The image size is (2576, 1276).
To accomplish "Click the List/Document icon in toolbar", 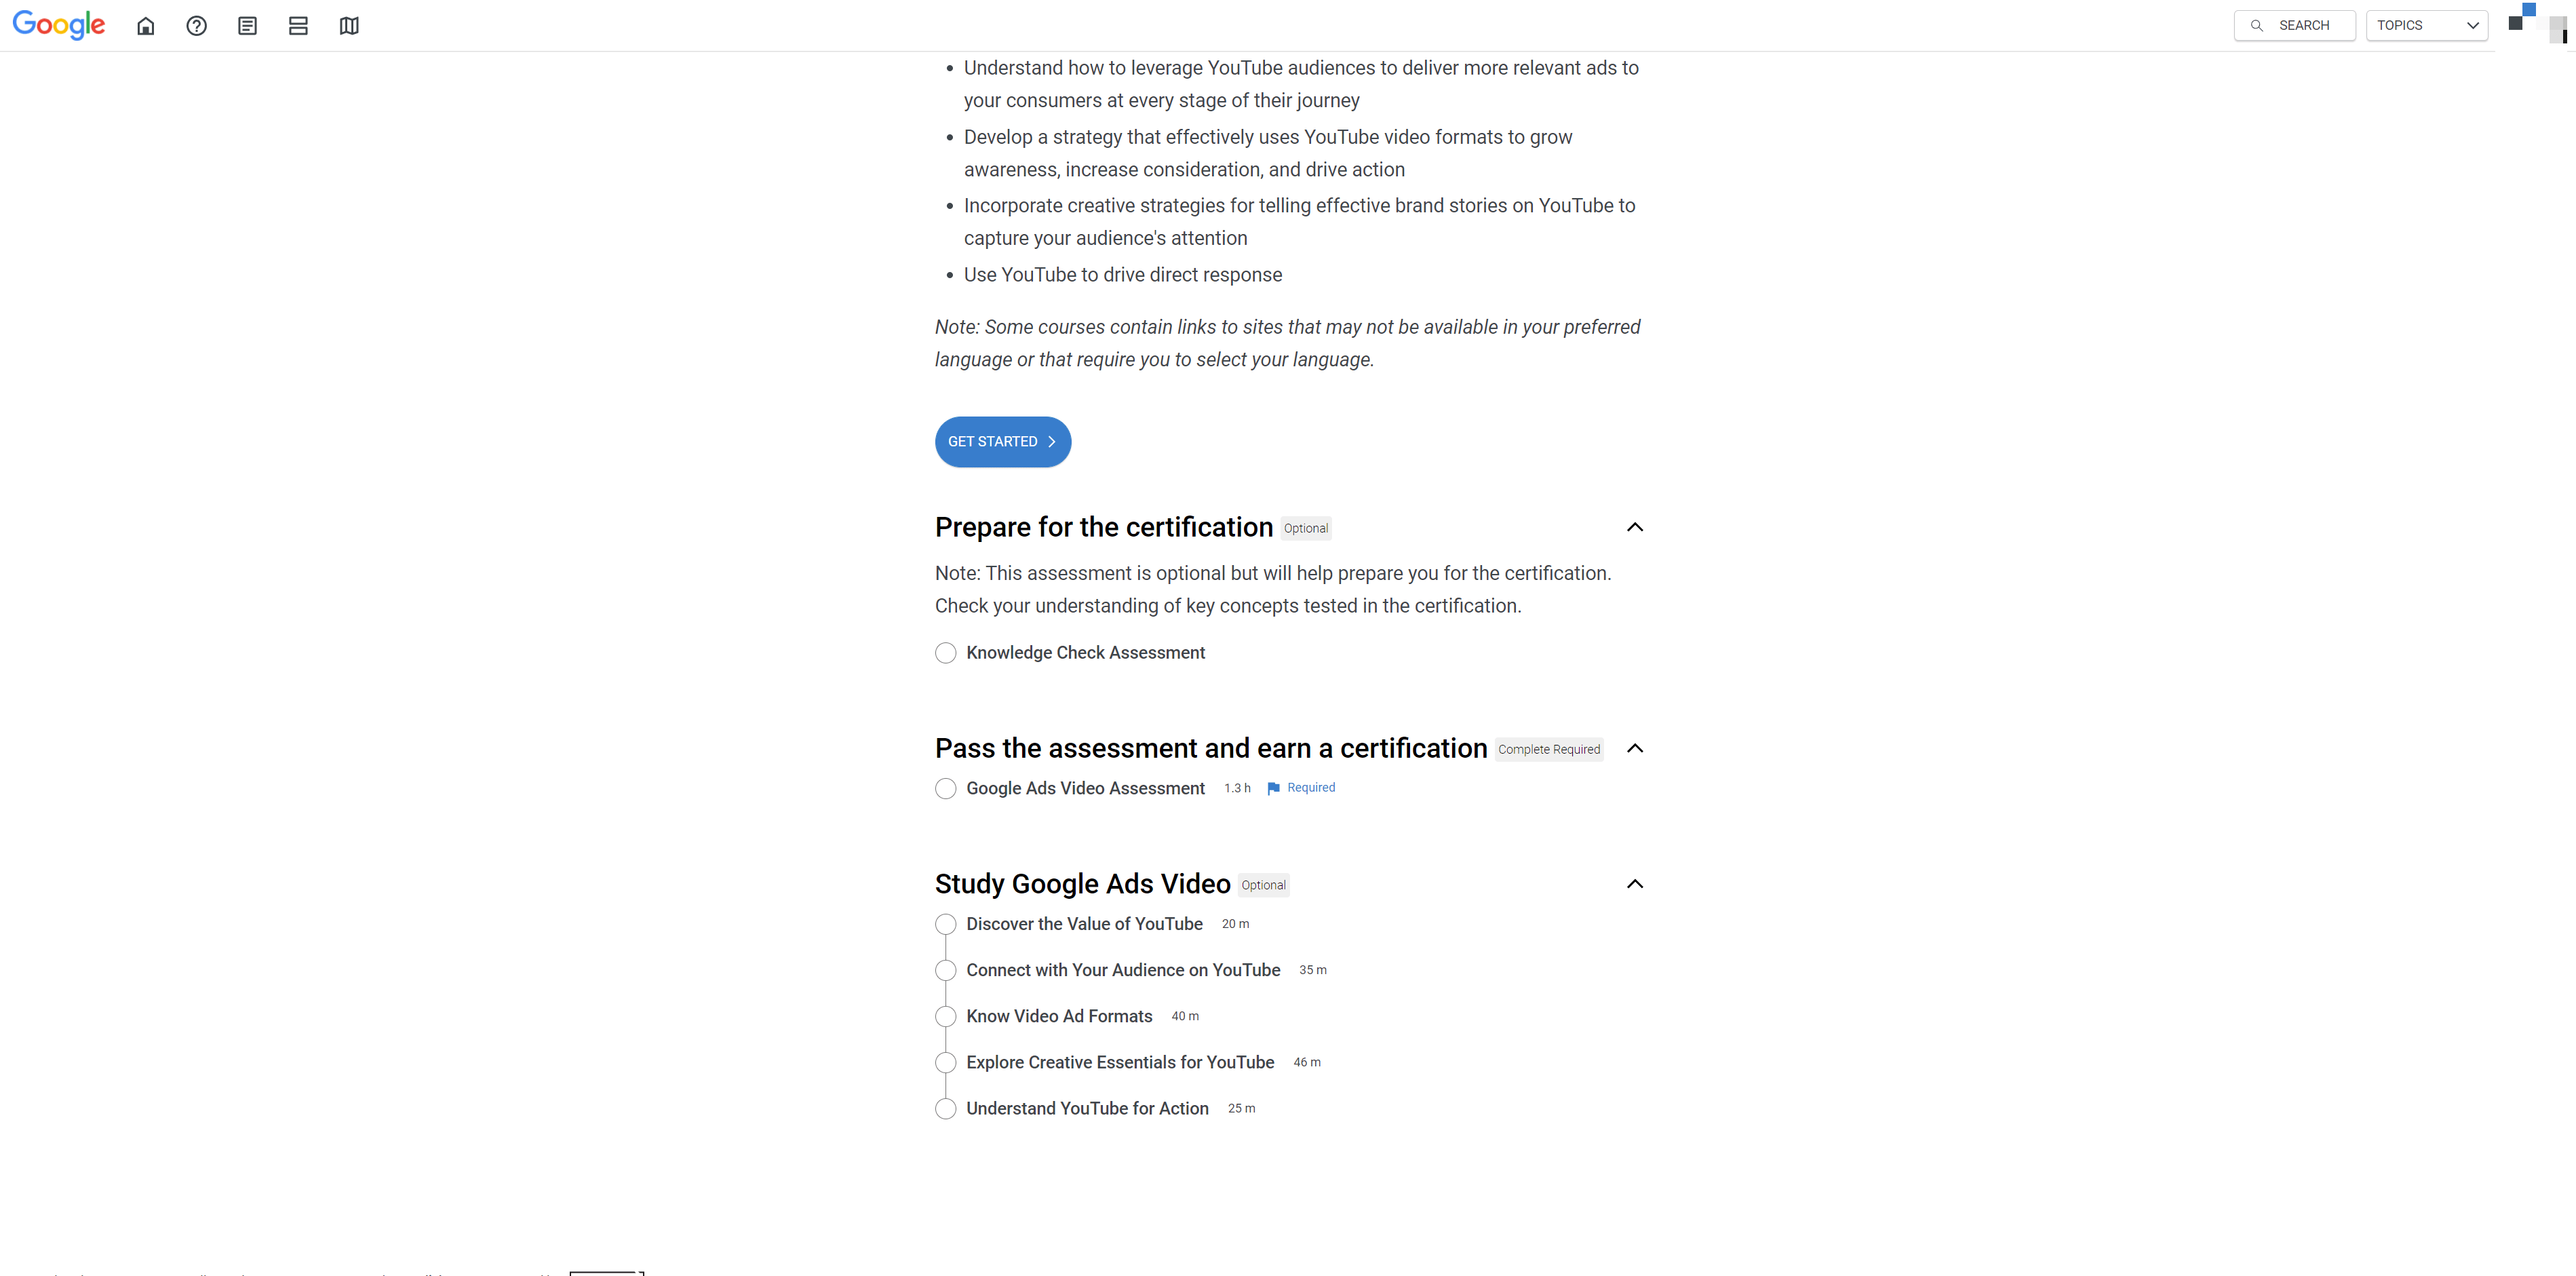I will pyautogui.click(x=246, y=24).
